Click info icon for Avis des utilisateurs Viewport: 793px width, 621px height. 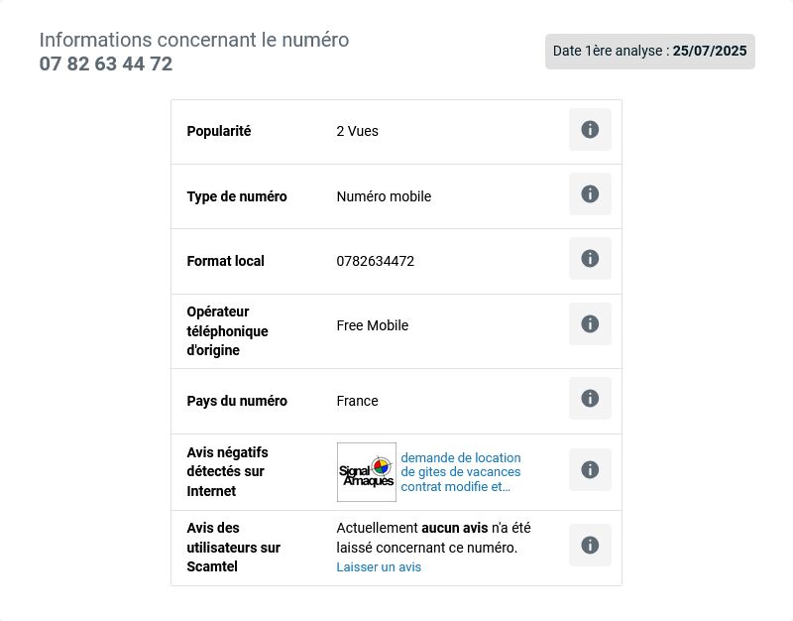point(590,545)
